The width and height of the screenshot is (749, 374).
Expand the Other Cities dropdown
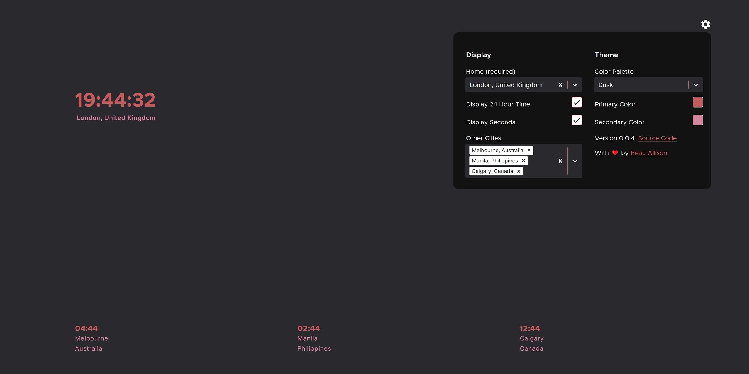[575, 161]
